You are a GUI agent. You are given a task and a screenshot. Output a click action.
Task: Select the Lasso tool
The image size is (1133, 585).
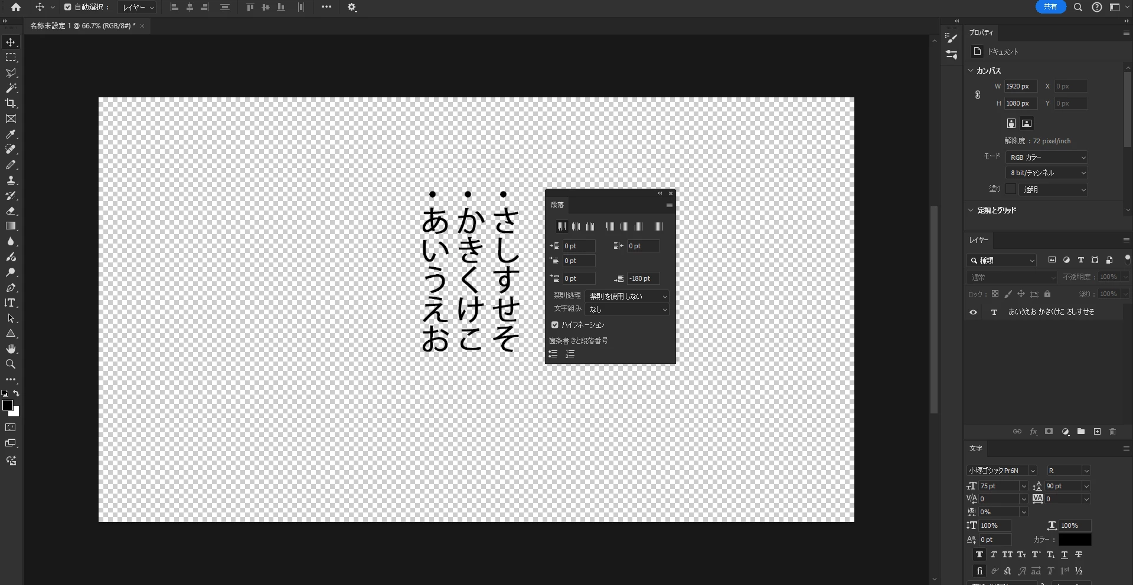pyautogui.click(x=11, y=73)
